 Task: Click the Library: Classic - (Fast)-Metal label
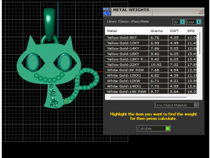click(128, 22)
